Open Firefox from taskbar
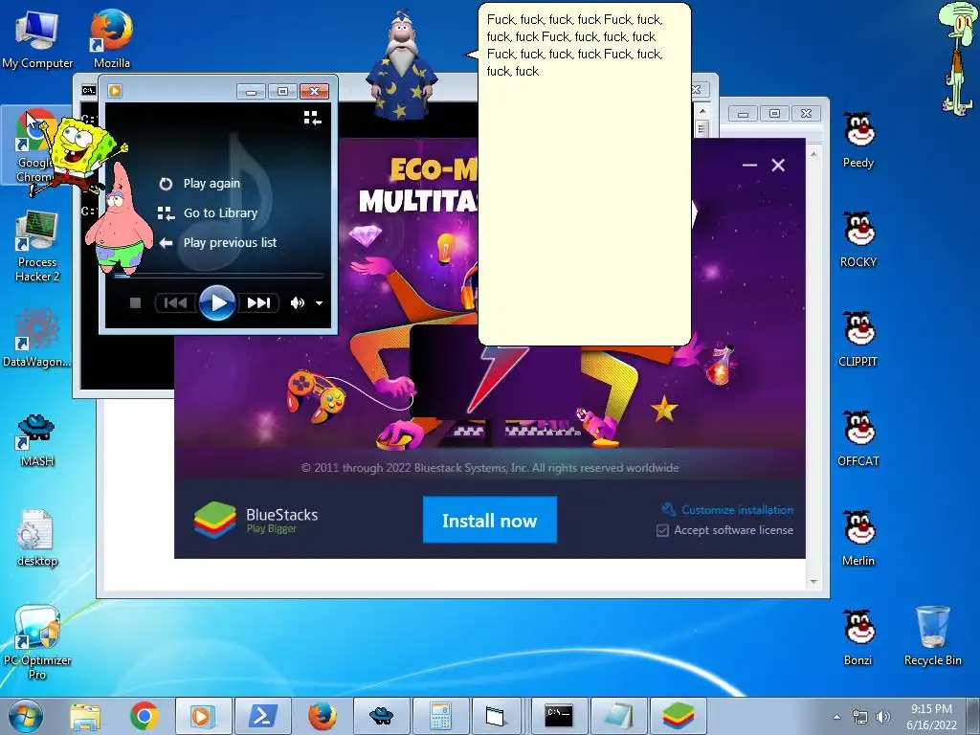Viewport: 980px width, 735px height. pyautogui.click(x=323, y=716)
